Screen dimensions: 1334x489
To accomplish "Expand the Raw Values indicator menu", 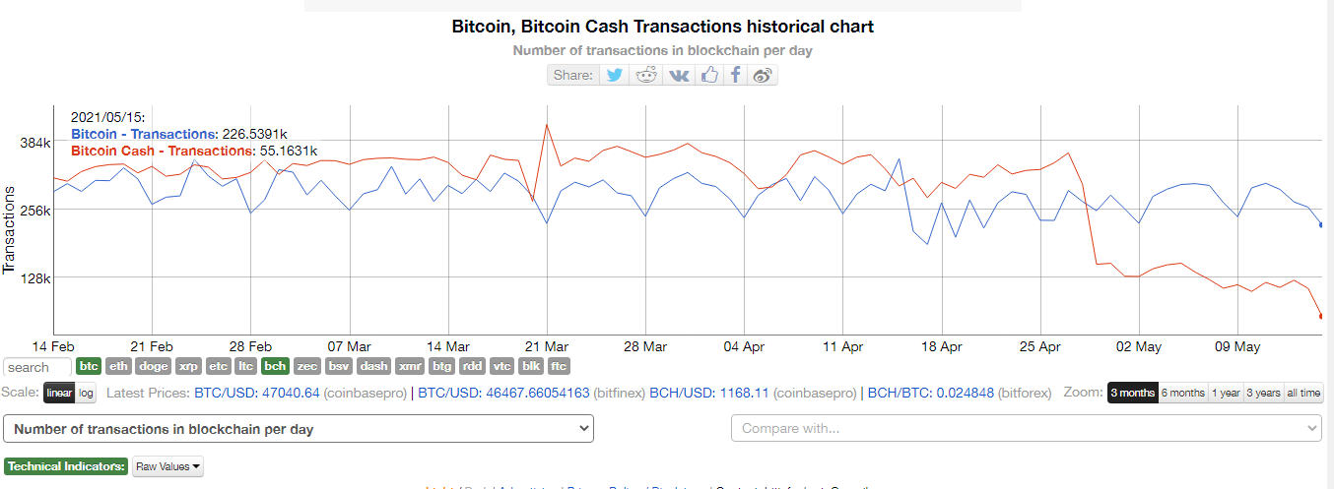I will pos(167,466).
